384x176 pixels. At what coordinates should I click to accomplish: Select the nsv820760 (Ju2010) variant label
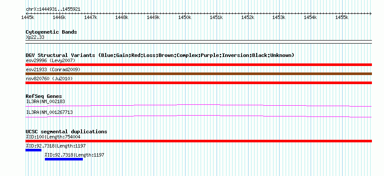tap(49, 79)
